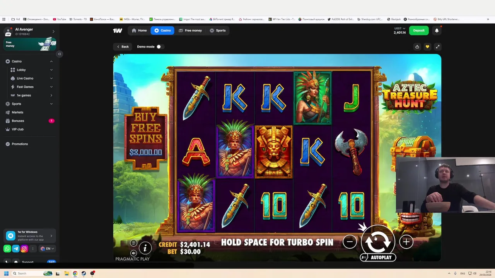Click the yellow heart favorite icon

[x=427, y=47]
